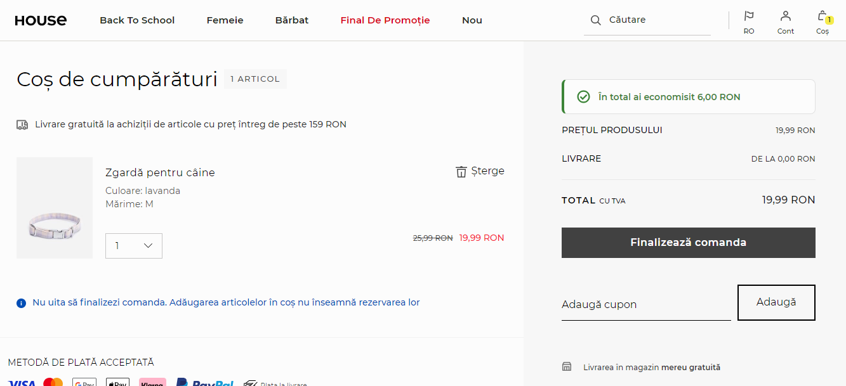Open the Back To School menu
This screenshot has width=846, height=386.
(x=137, y=20)
